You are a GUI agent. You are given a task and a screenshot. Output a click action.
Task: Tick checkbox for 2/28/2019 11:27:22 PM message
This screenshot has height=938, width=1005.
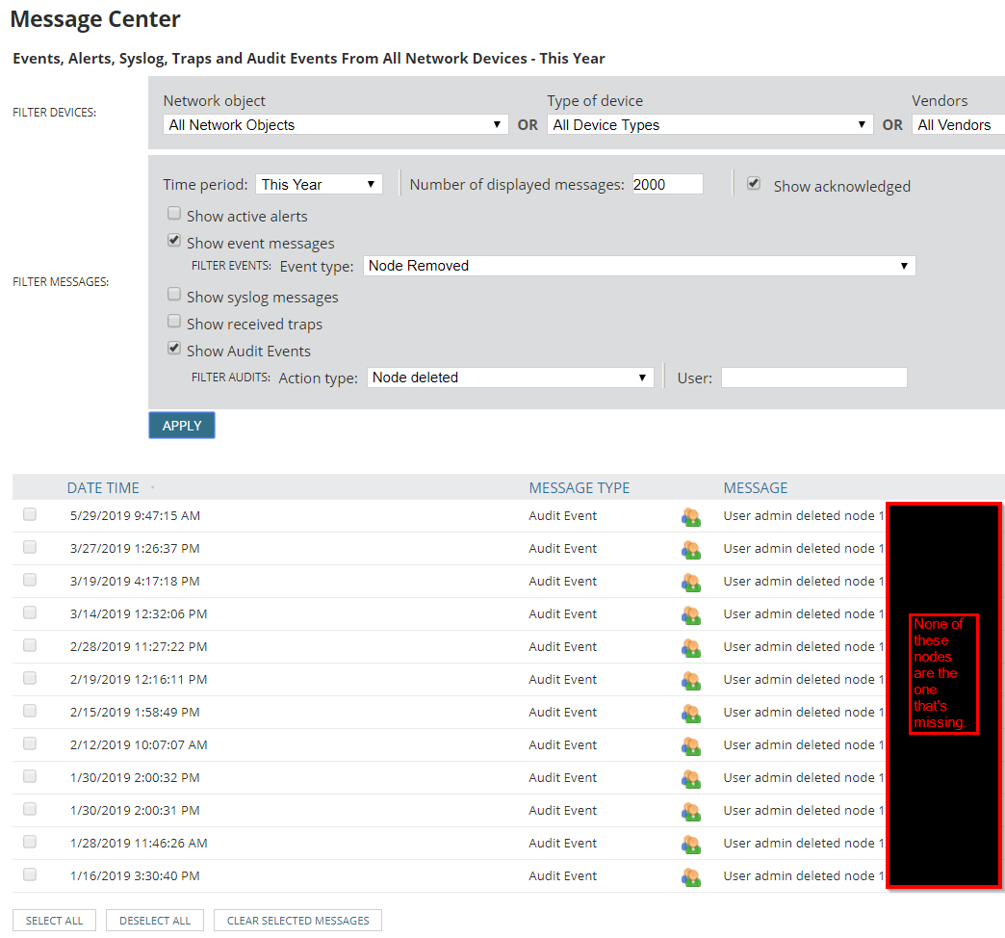click(x=30, y=645)
